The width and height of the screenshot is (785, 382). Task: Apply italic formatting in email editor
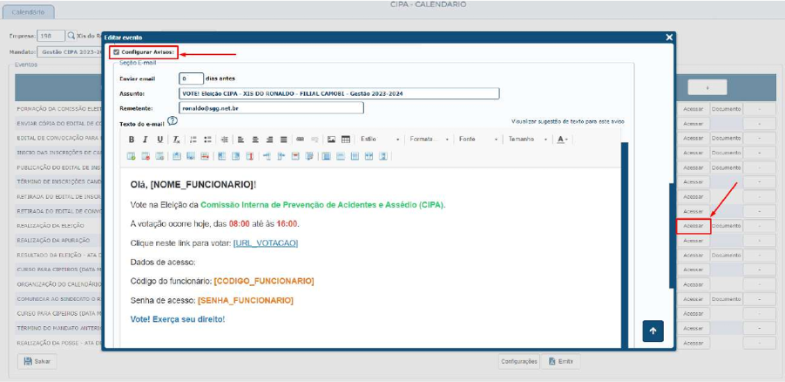coord(145,140)
